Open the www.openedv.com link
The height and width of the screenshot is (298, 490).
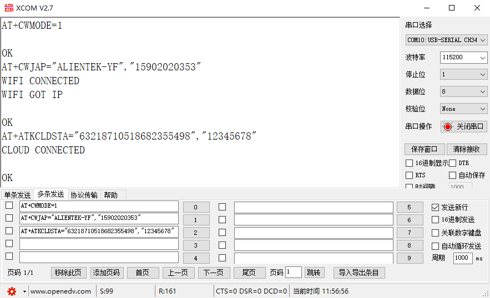[x=60, y=291]
